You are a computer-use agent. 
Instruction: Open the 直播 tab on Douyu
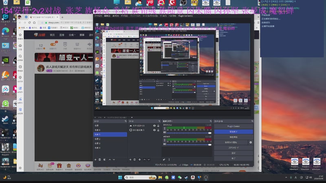tap(61, 35)
